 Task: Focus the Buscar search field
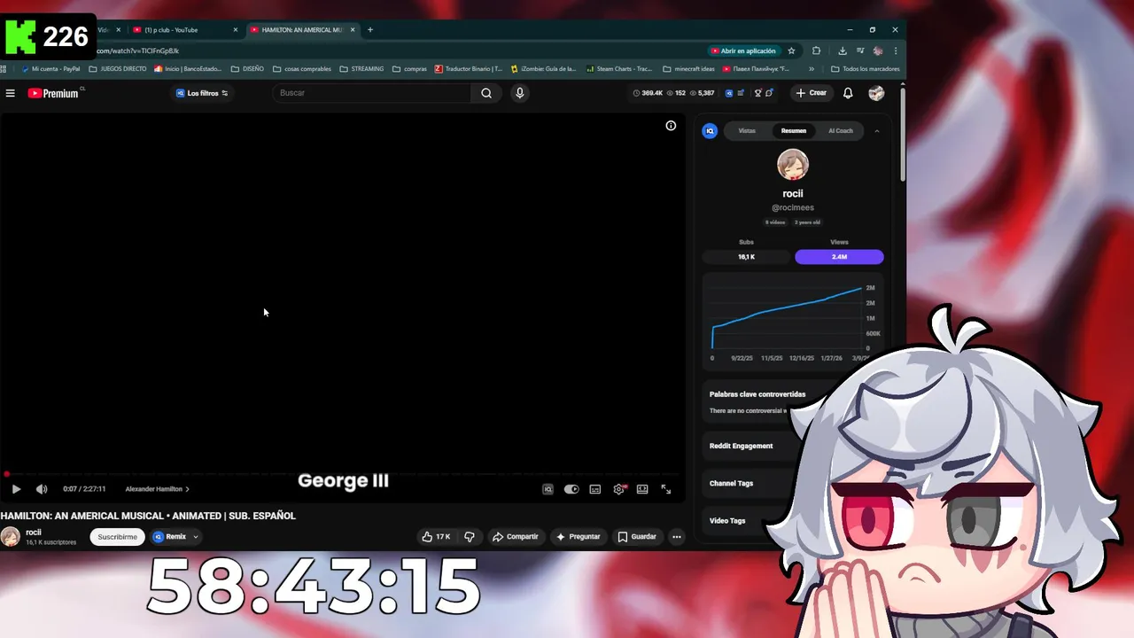point(372,93)
